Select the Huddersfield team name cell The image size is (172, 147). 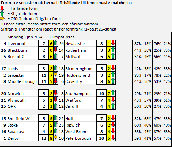click(80, 75)
